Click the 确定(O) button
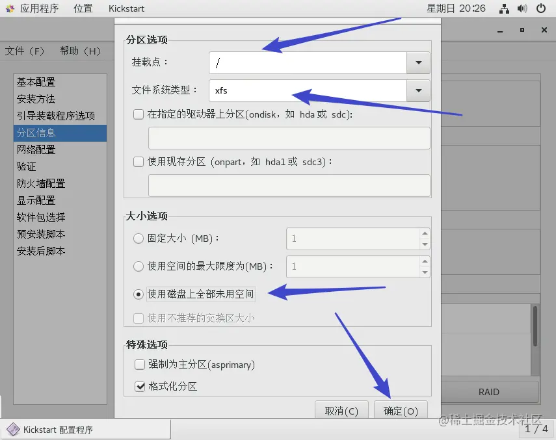This screenshot has height=440, width=556. [x=401, y=410]
